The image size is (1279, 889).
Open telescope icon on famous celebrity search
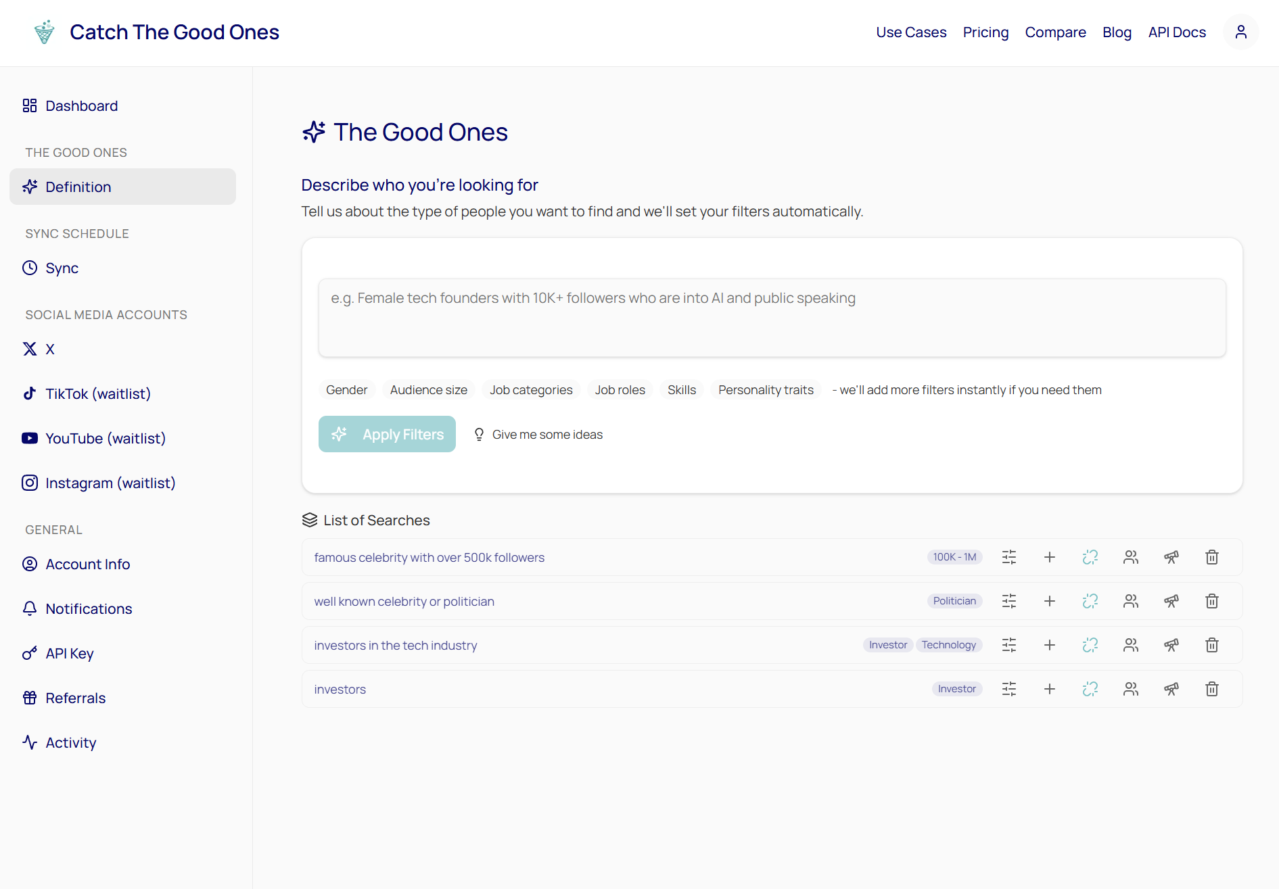[x=1171, y=557]
